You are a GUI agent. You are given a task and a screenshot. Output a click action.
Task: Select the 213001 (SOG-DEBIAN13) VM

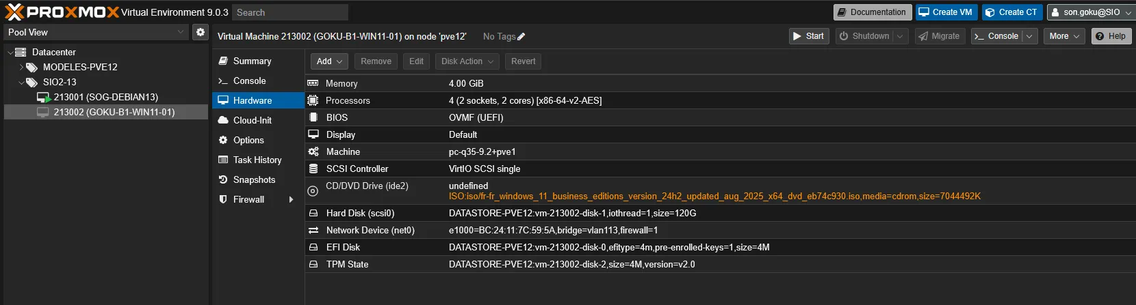[105, 97]
